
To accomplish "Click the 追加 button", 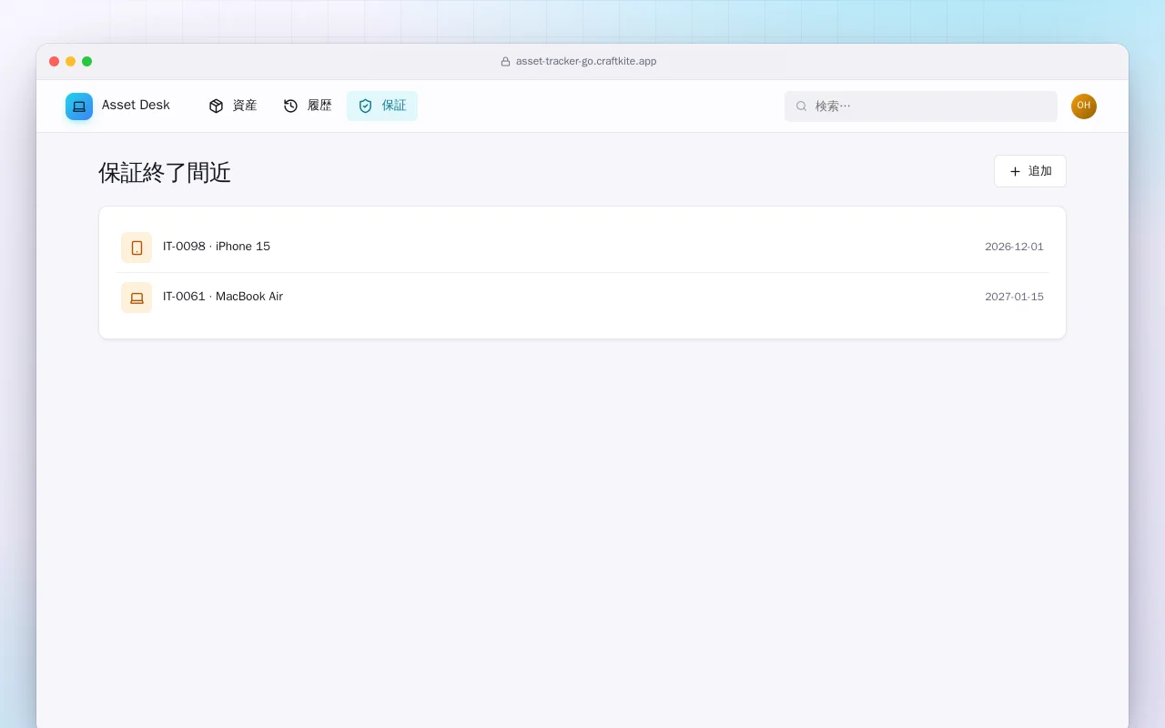I will pos(1030,171).
